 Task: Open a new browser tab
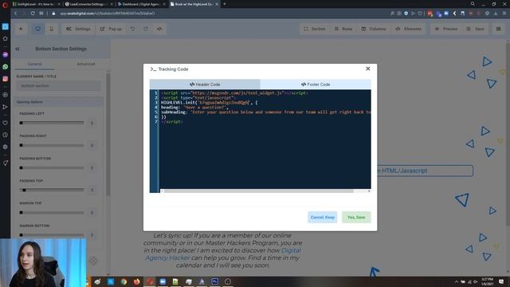(225, 4)
